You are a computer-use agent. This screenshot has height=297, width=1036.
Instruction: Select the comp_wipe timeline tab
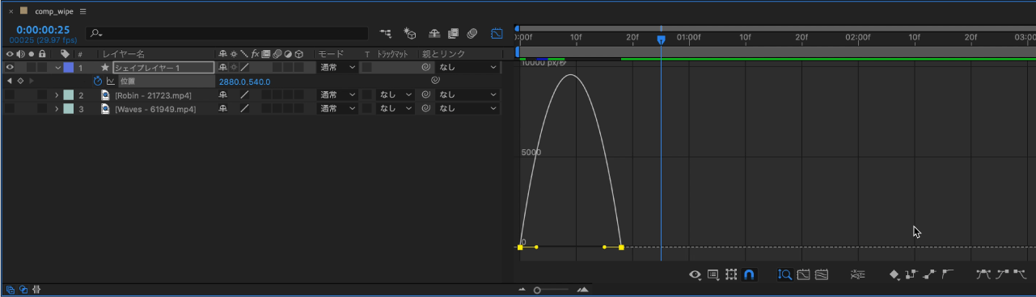[54, 11]
